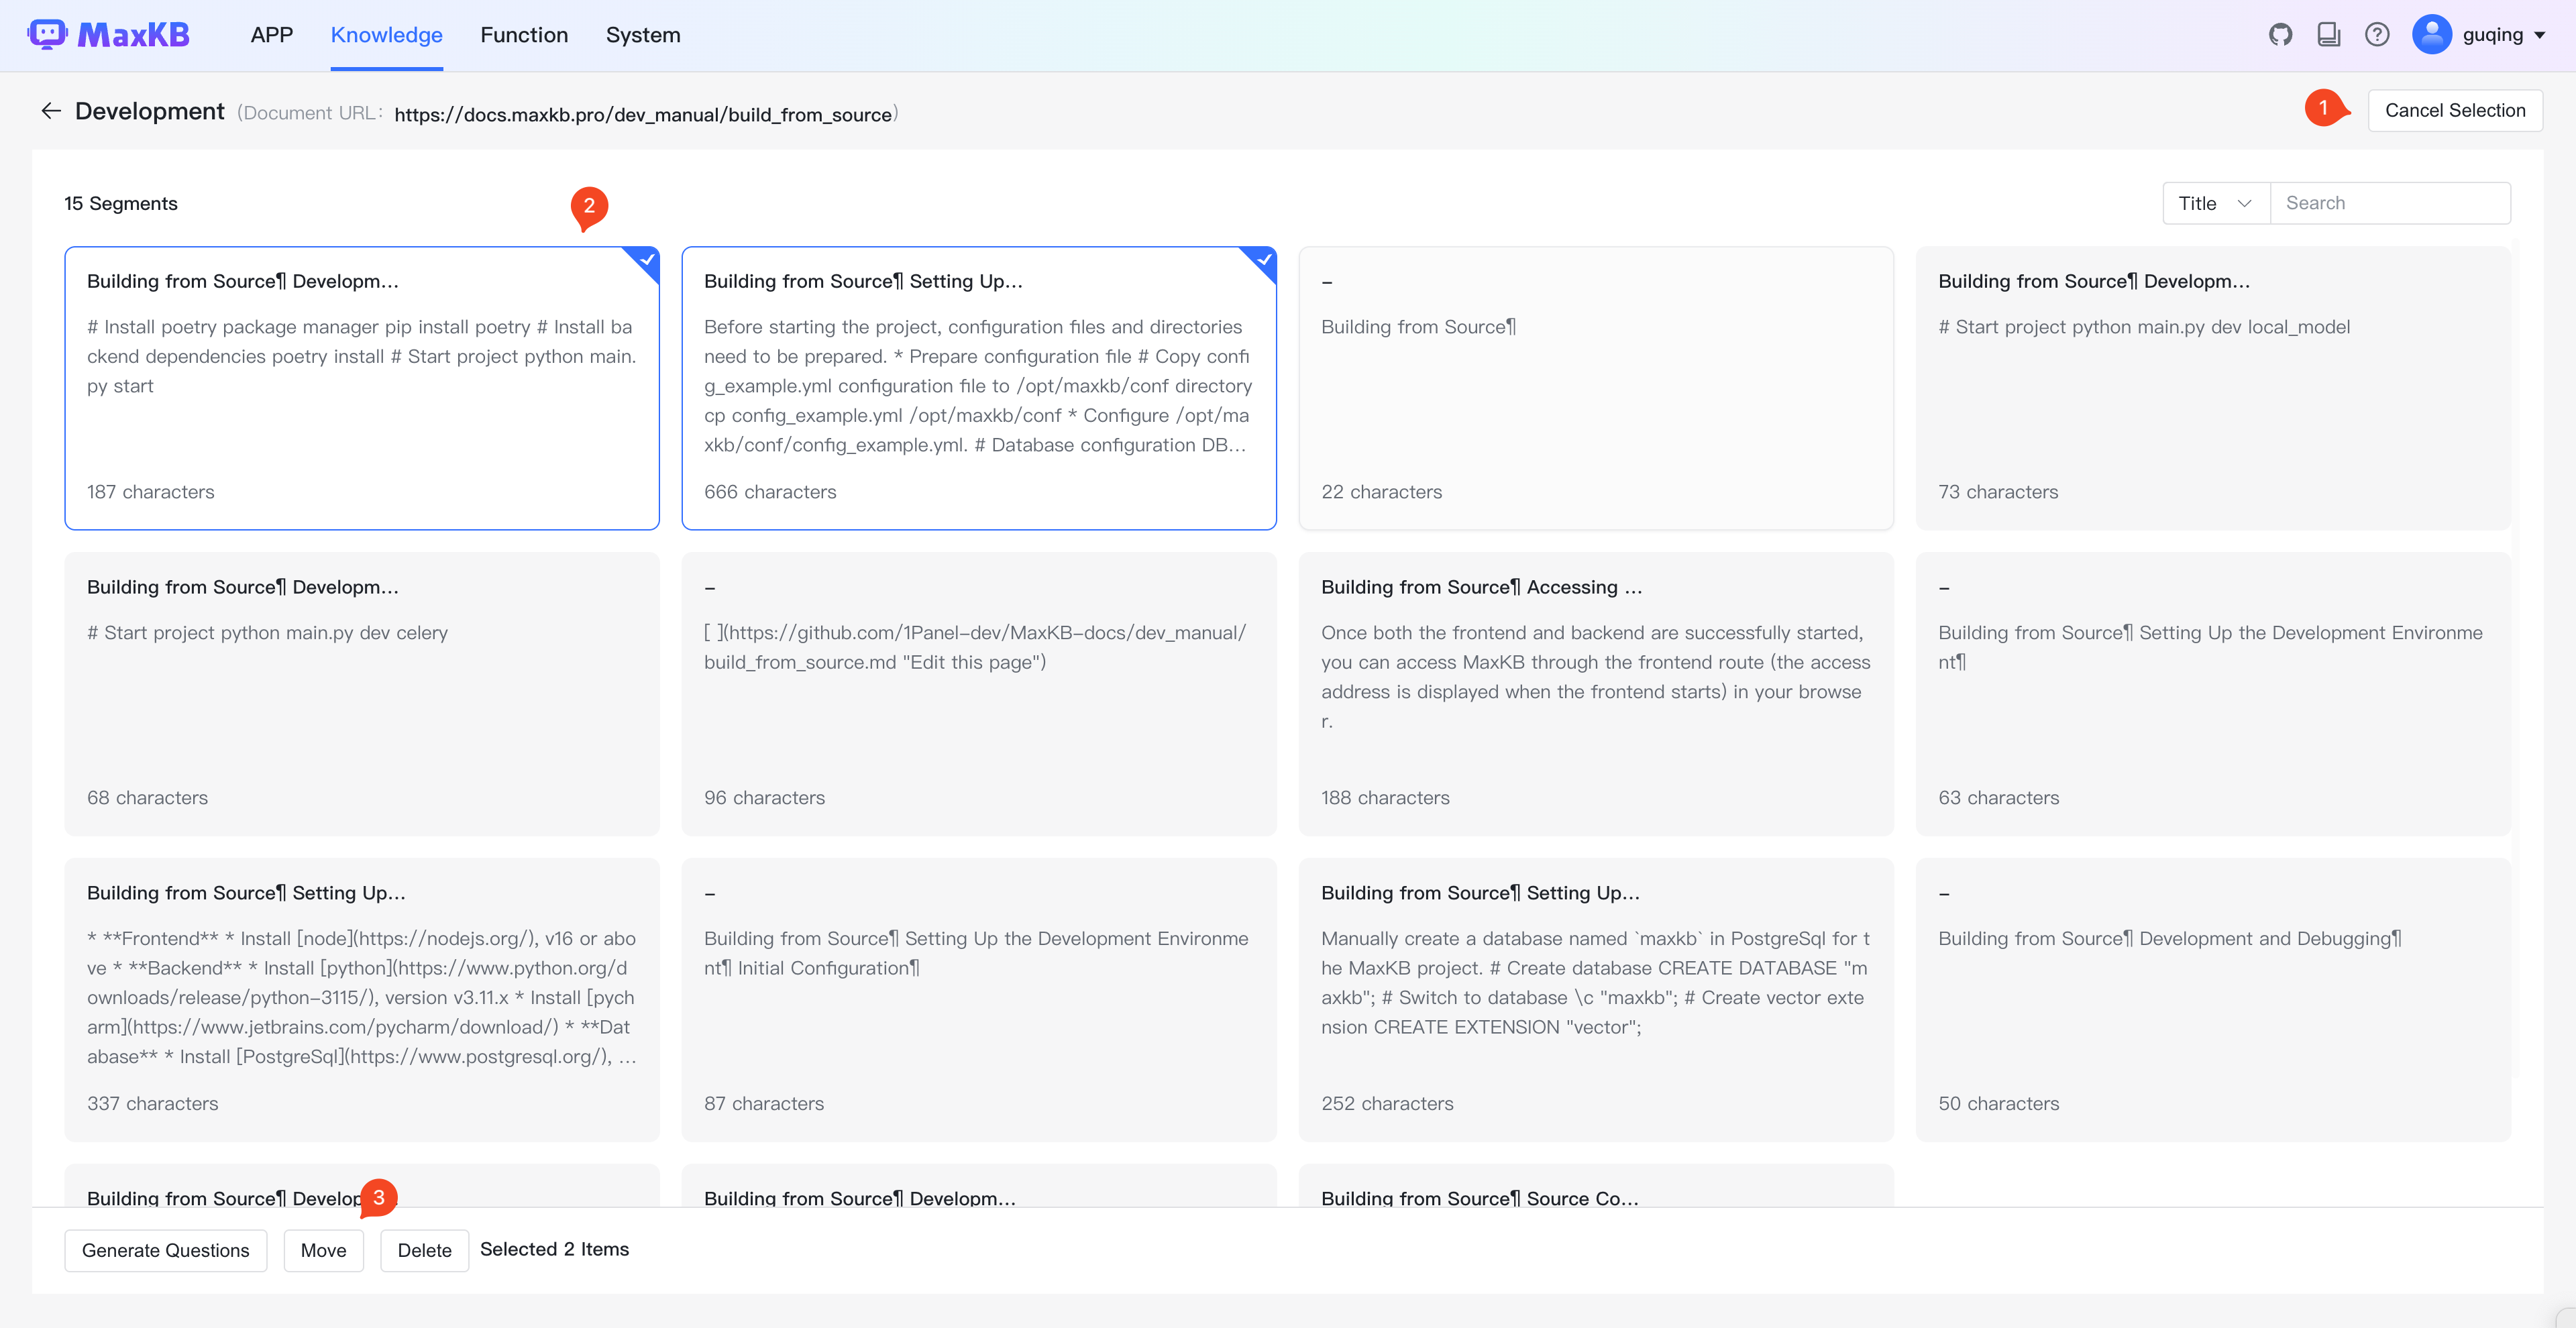Deselect the 187 characters segment checkmark
Viewport: 2576px width, 1328px height.
pos(646,260)
